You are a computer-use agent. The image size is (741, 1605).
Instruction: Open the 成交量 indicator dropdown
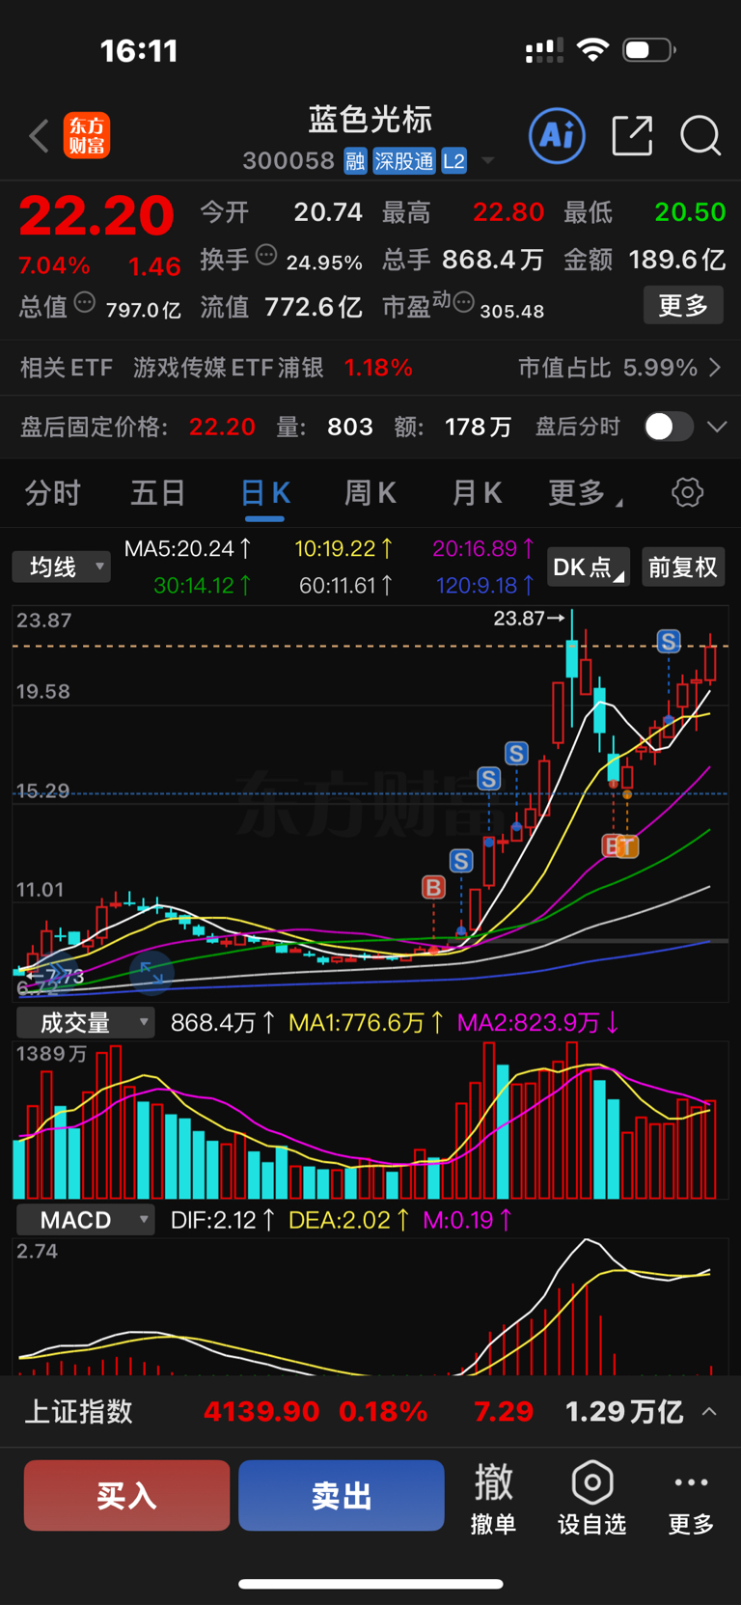[86, 1022]
